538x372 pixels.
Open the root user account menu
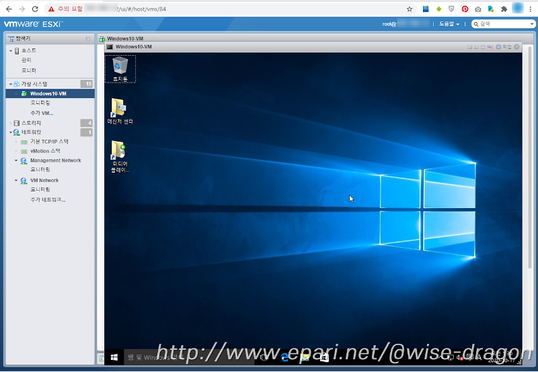406,24
